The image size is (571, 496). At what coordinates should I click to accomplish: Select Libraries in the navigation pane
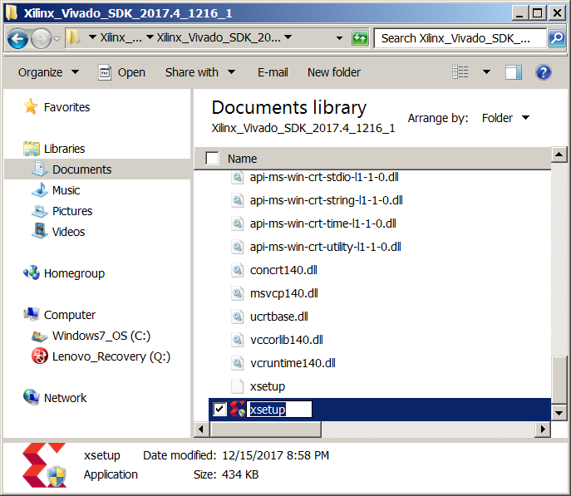64,149
